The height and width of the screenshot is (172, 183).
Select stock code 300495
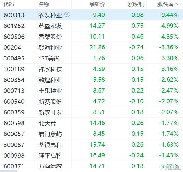pyautogui.click(x=14, y=58)
